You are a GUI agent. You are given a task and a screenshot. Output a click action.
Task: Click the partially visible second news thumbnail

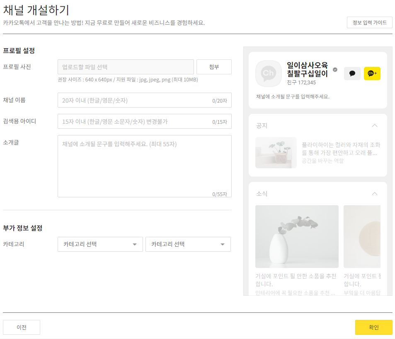coord(366,236)
